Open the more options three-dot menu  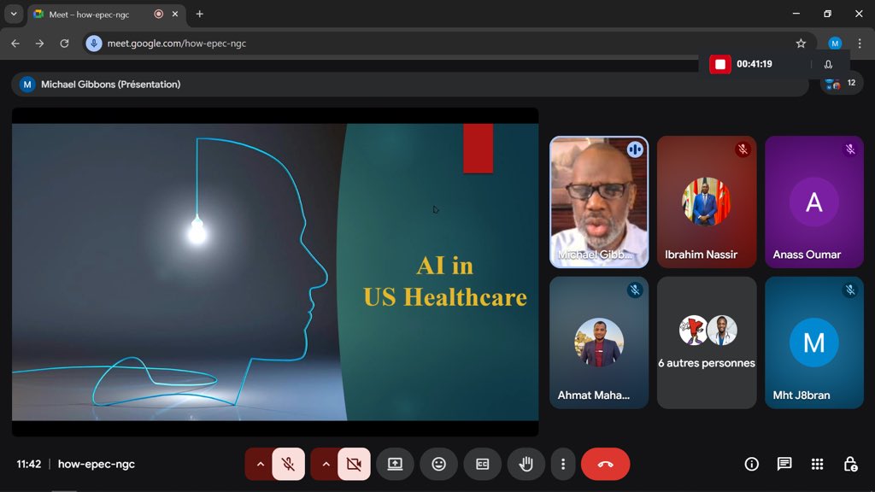pyautogui.click(x=562, y=464)
